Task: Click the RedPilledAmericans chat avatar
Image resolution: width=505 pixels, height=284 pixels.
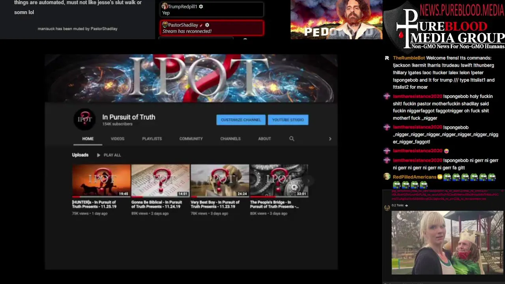Action: pos(387,177)
